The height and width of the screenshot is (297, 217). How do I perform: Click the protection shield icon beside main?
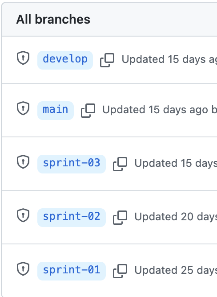click(23, 108)
